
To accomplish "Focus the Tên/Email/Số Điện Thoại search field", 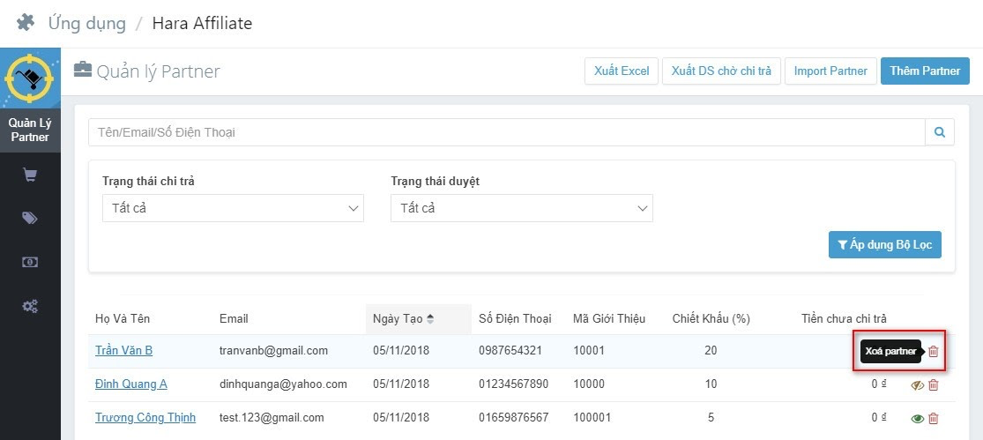I will tap(506, 132).
